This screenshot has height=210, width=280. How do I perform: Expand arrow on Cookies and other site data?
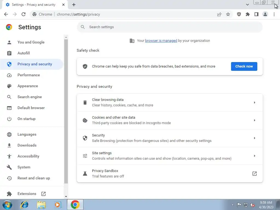tap(255, 120)
